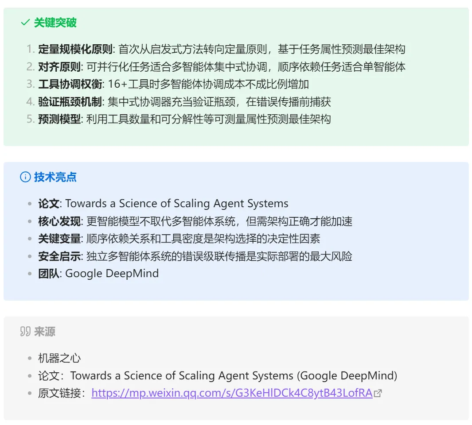
Task: Click the paper title in the 论文 bullet under 技术亮点
Action: pyautogui.click(x=177, y=204)
